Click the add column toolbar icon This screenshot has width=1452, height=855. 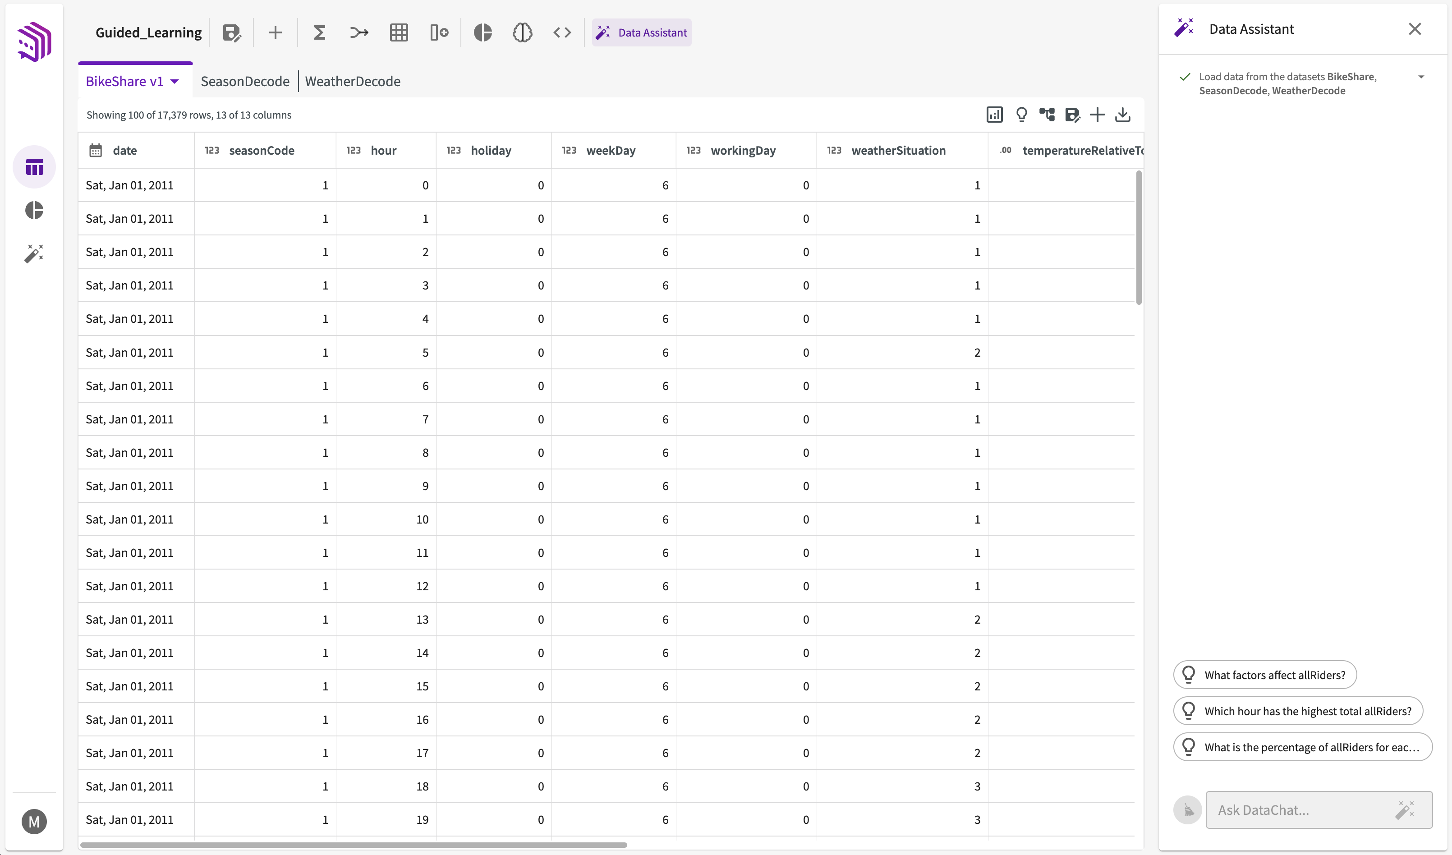click(x=439, y=33)
